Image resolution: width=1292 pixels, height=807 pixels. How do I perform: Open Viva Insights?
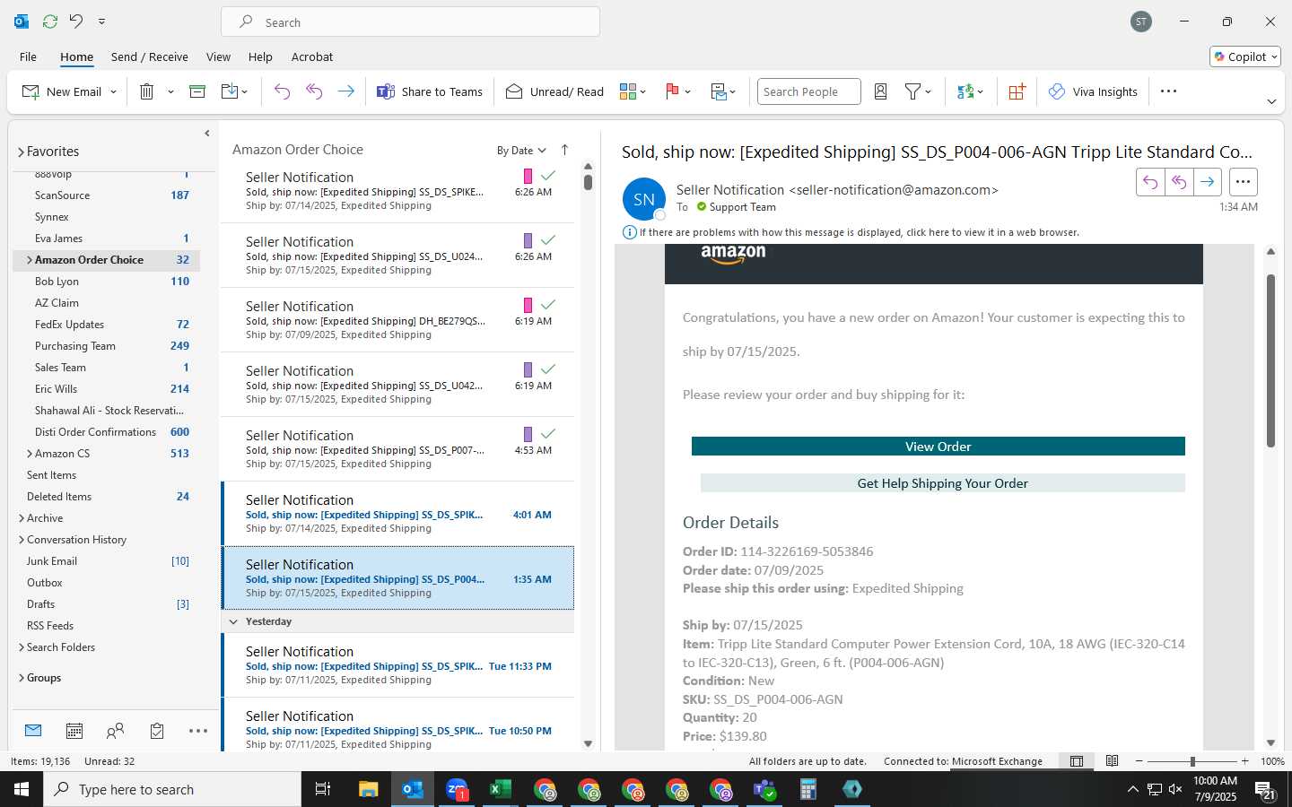(x=1093, y=91)
